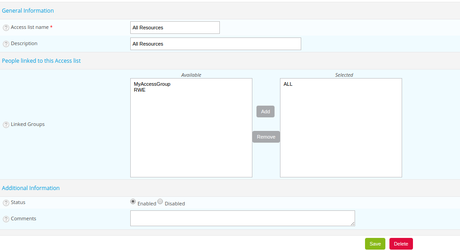The width and height of the screenshot is (460, 251).
Task: Focus the Description text field
Action: (216, 44)
